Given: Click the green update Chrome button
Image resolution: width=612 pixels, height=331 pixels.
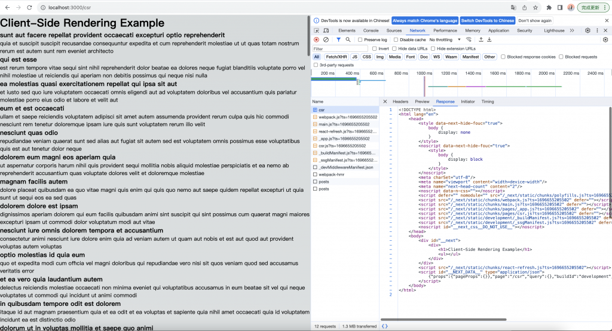Looking at the screenshot, I should pos(593,7).
